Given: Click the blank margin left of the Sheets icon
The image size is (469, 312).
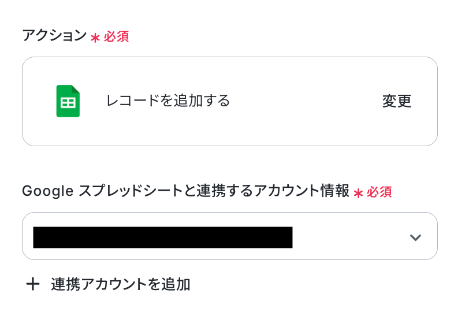Looking at the screenshot, I should (38, 101).
